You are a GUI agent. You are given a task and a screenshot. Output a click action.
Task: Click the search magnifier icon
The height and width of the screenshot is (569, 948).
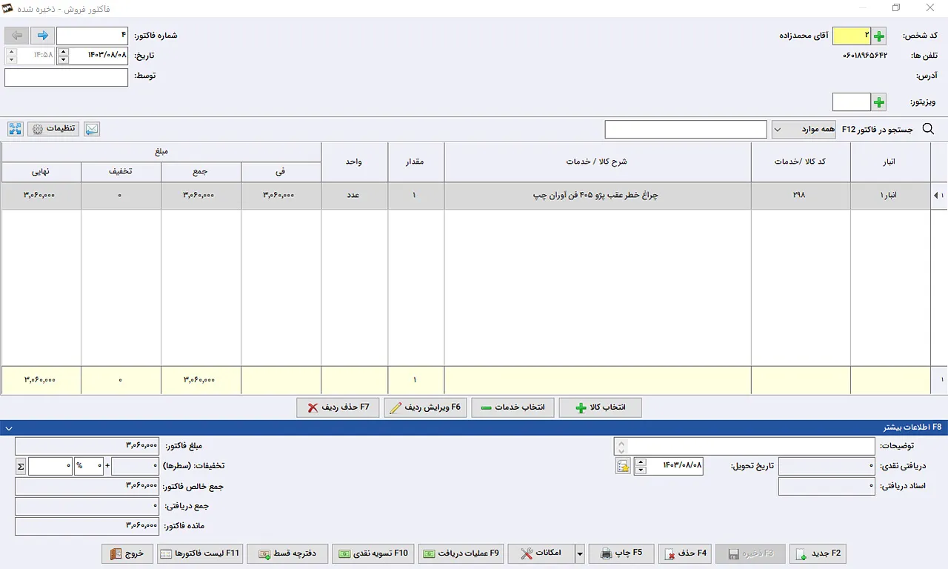tap(928, 129)
